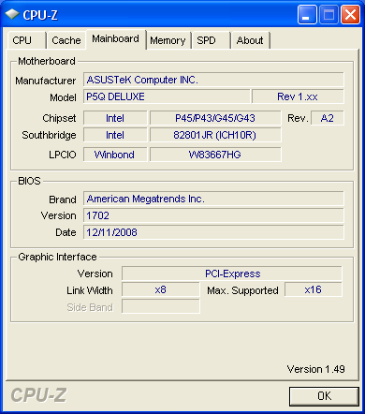Click the Manufacturer field showing ASUSTeK Computer INC.

point(213,80)
